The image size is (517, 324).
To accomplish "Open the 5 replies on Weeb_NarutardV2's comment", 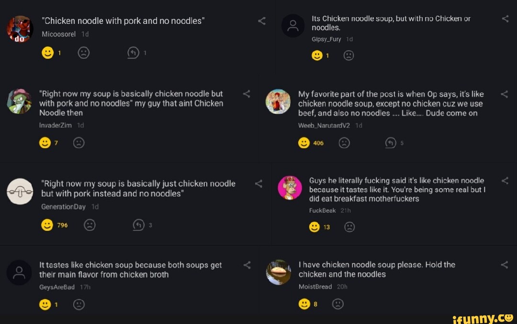I will pos(391,143).
